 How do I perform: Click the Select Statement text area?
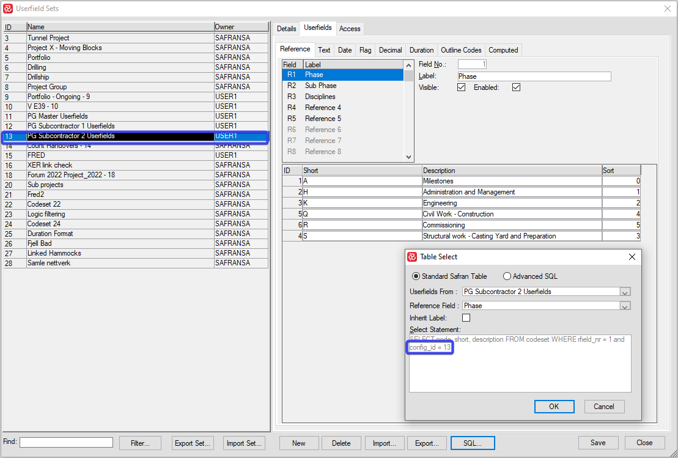pyautogui.click(x=520, y=363)
